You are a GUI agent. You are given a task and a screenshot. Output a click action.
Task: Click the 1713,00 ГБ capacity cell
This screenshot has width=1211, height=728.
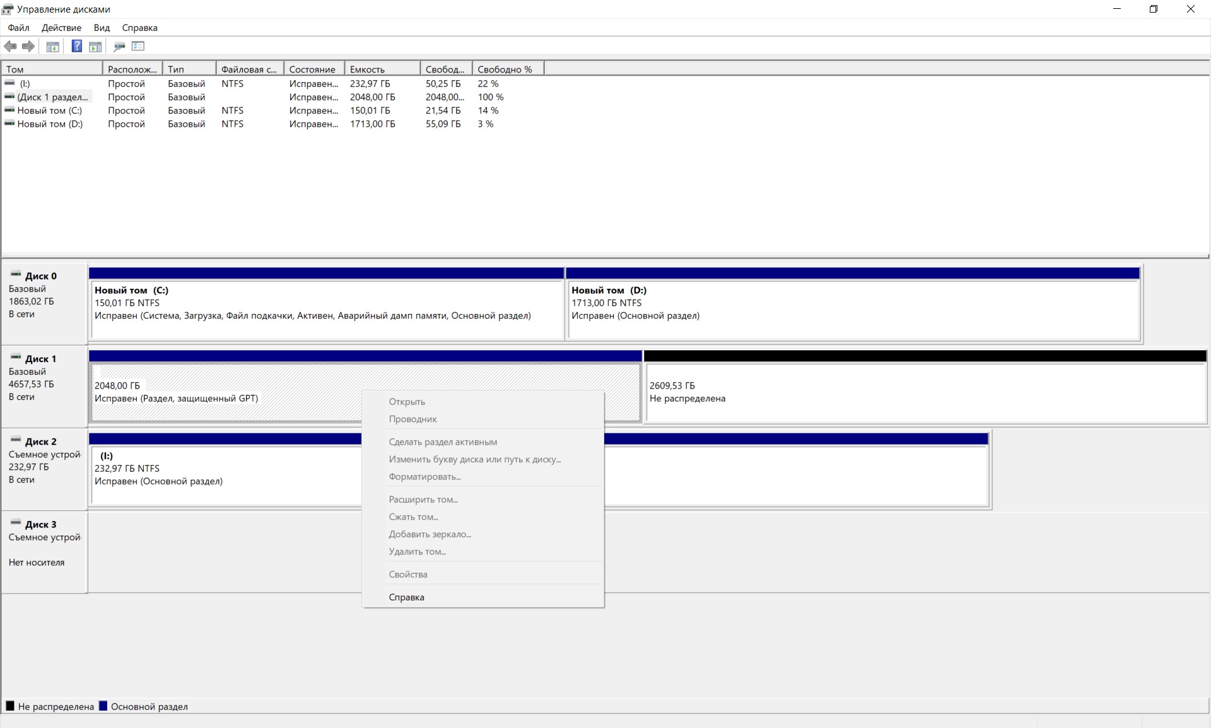point(373,124)
